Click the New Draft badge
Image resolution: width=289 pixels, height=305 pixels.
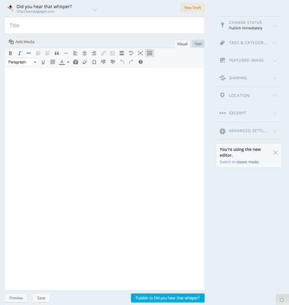click(x=192, y=8)
